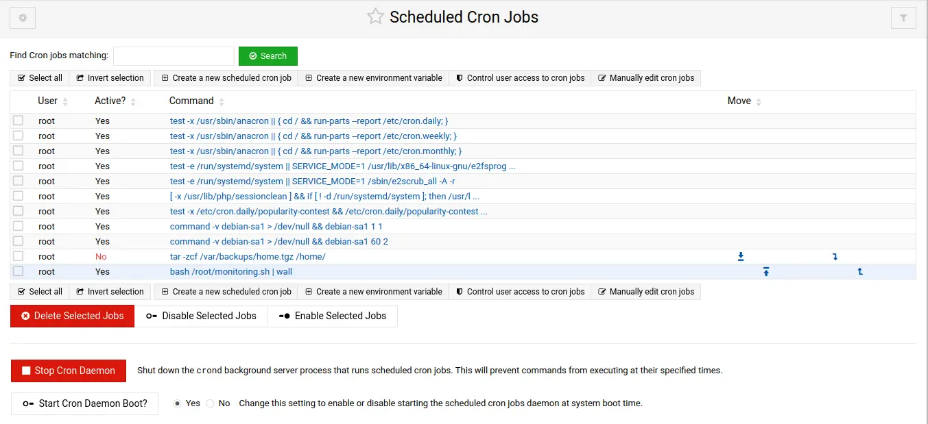Tick the checkbox for the cron.daily anacron job
Image resolution: width=928 pixels, height=424 pixels.
[19, 121]
